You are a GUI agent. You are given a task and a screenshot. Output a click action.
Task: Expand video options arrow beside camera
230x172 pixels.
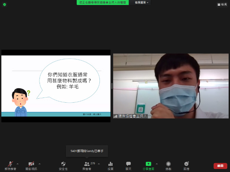(x=40, y=164)
